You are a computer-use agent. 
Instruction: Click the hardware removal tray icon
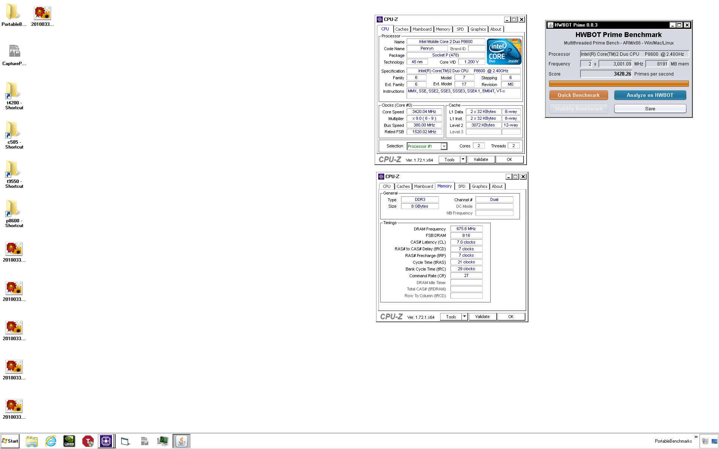tap(705, 441)
